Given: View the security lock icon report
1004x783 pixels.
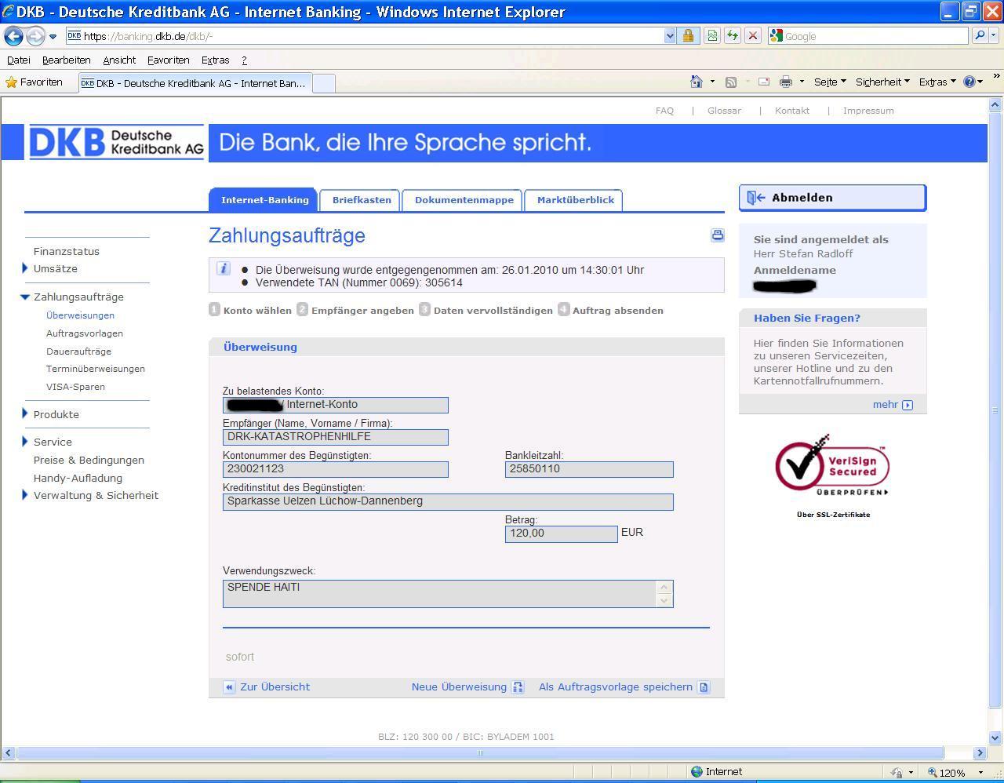Looking at the screenshot, I should point(688,35).
